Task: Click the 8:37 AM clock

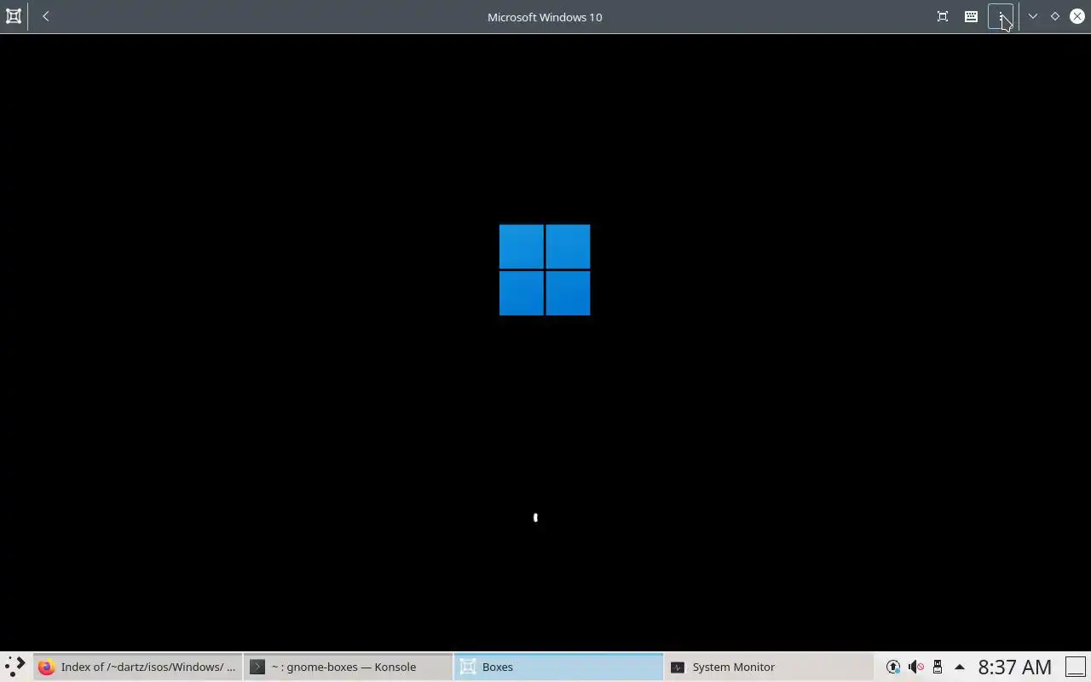Action: tap(1015, 667)
